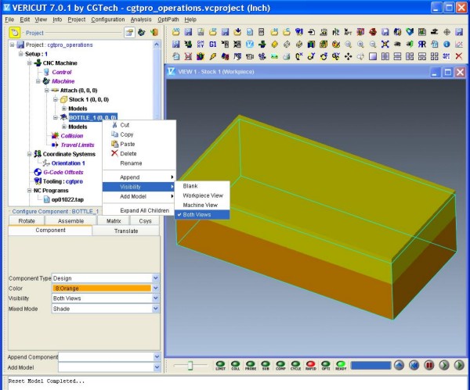Collapse the CNC Machine tree node

click(x=30, y=63)
